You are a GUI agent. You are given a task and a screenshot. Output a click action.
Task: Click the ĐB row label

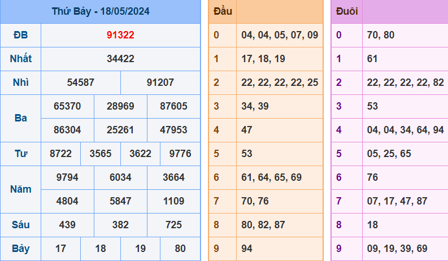[20, 35]
